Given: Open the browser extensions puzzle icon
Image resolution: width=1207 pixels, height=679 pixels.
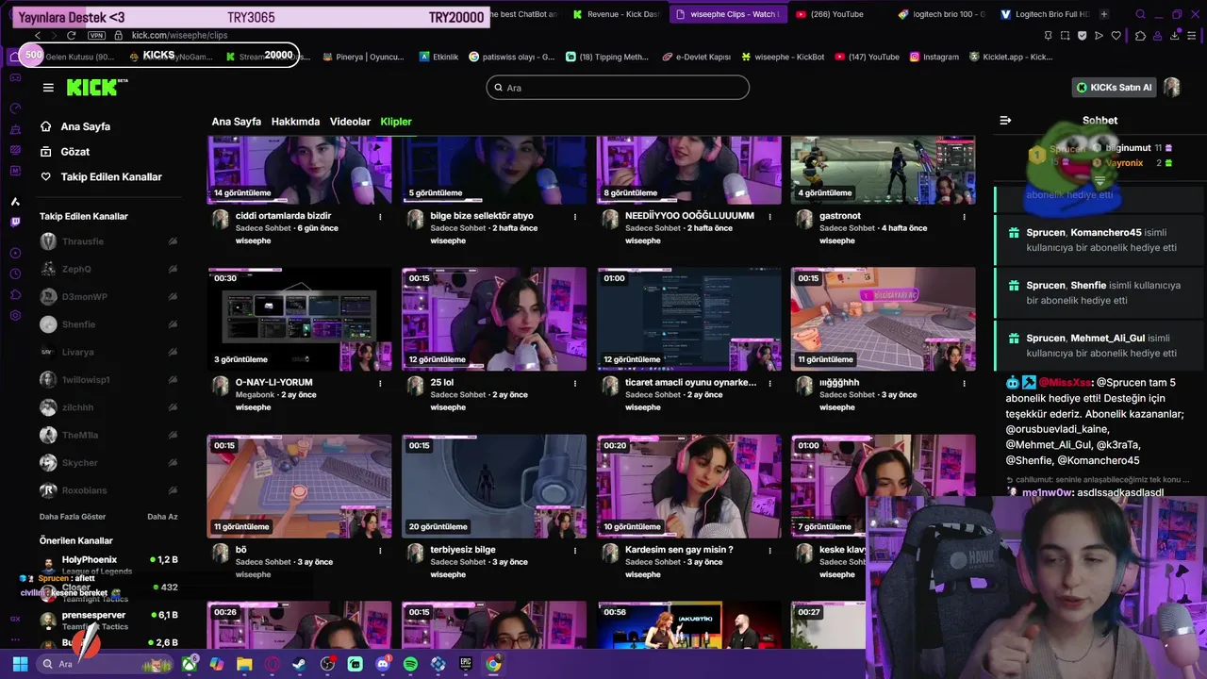Looking at the screenshot, I should coord(1141,35).
